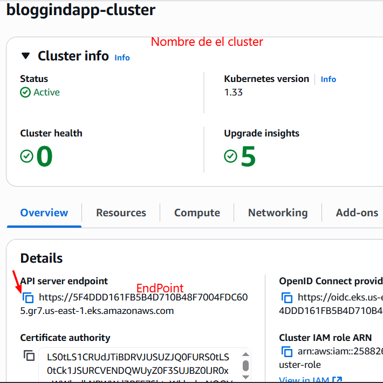Click the Certificate authority text box
The image size is (383, 383).
[145, 365]
